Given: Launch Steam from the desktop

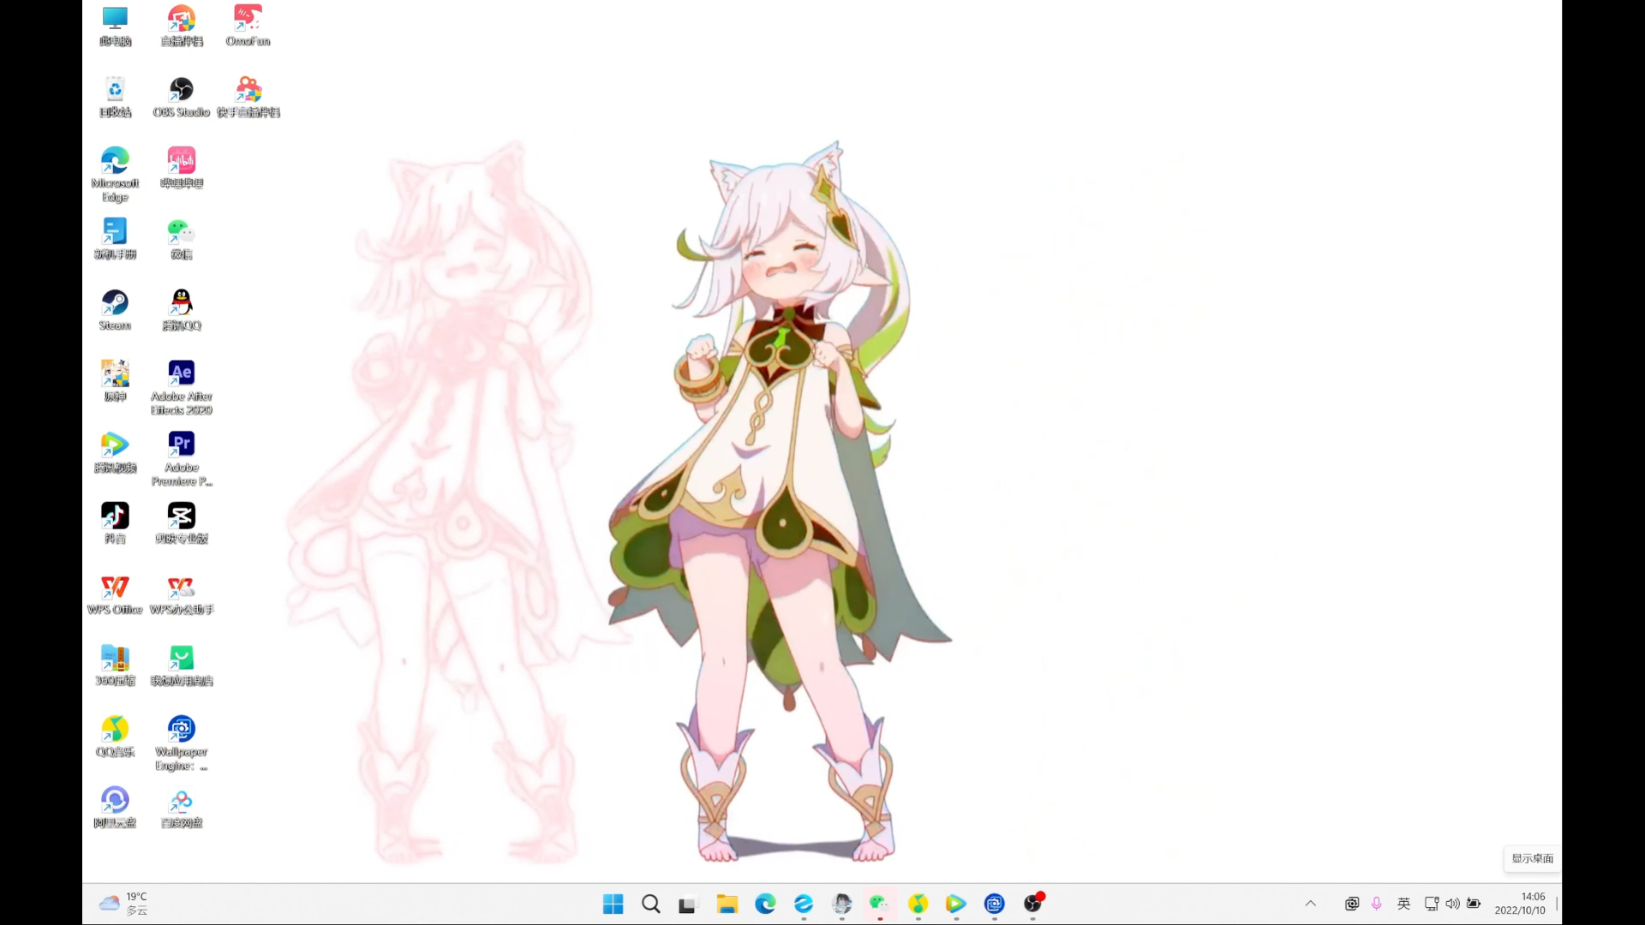Looking at the screenshot, I should click(x=115, y=311).
